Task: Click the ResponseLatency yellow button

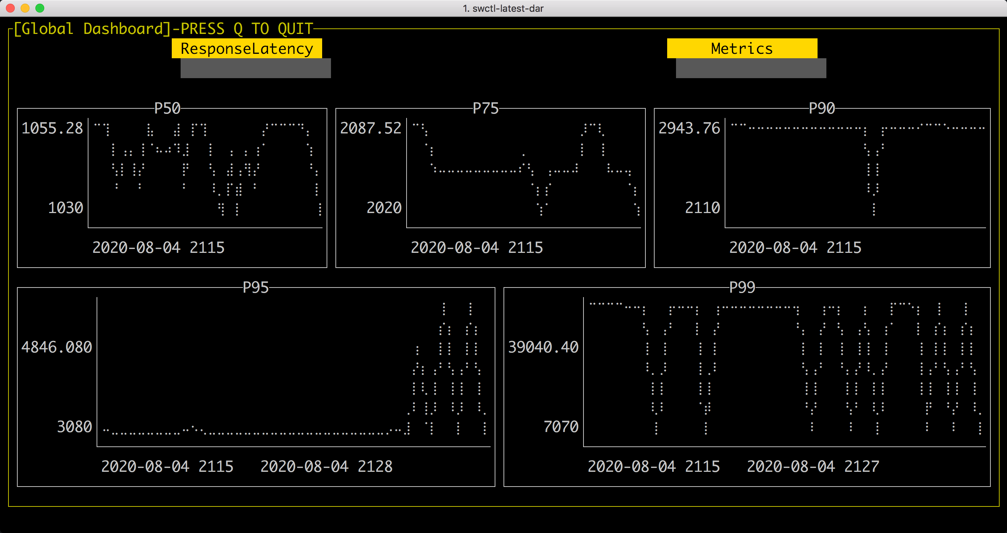Action: tap(247, 49)
